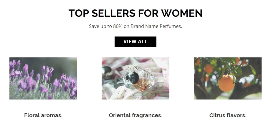Click the VIEW ALL button
The image size is (271, 131).
(135, 42)
